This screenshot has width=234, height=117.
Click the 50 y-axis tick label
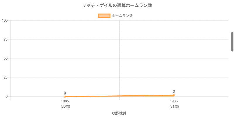pyautogui.click(x=6, y=58)
